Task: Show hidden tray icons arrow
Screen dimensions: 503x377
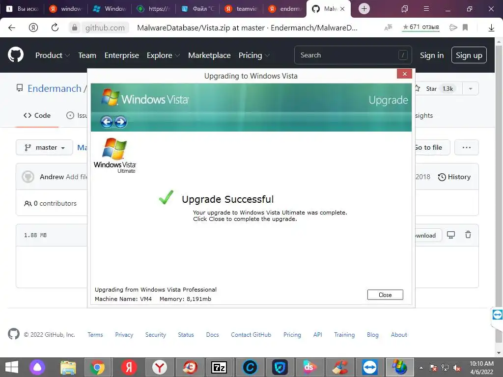Action: (x=421, y=368)
